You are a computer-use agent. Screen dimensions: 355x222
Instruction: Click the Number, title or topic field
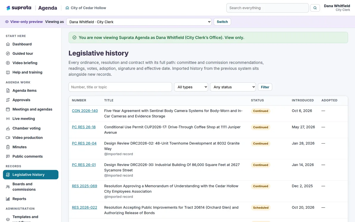[x=120, y=87]
